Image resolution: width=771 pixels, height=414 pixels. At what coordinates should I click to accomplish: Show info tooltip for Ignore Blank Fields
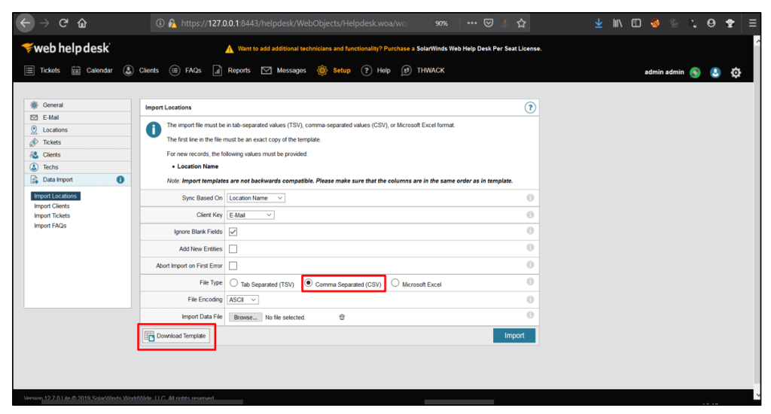[530, 230]
